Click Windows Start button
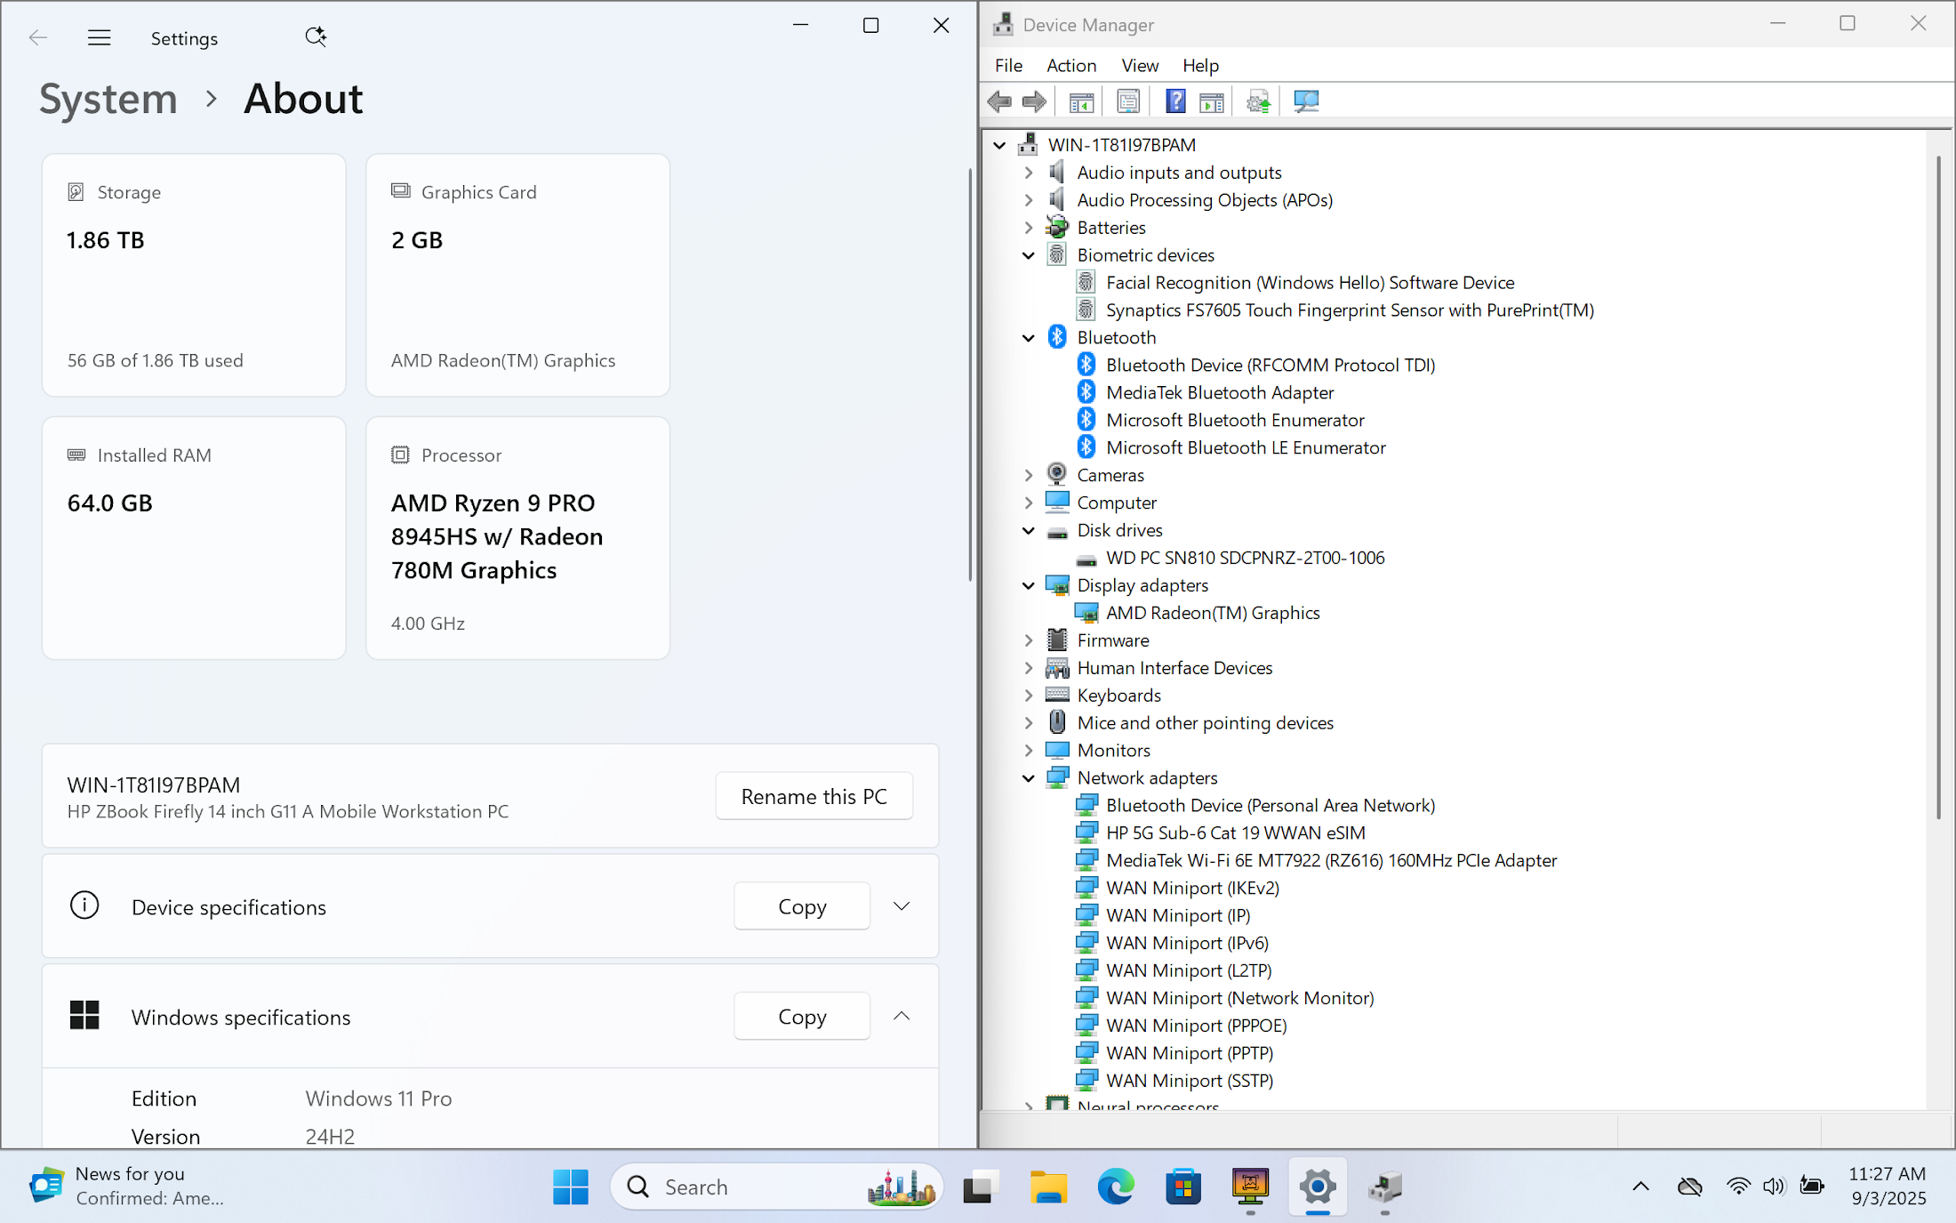 point(570,1187)
